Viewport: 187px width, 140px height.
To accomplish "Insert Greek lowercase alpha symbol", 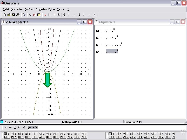I will [5, 134].
